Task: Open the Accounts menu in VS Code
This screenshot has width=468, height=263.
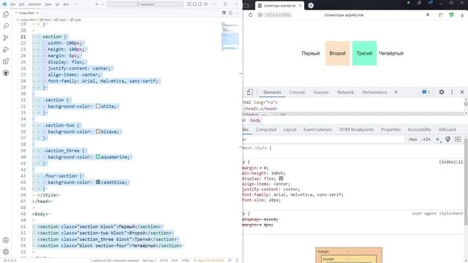Action: [x=6, y=240]
